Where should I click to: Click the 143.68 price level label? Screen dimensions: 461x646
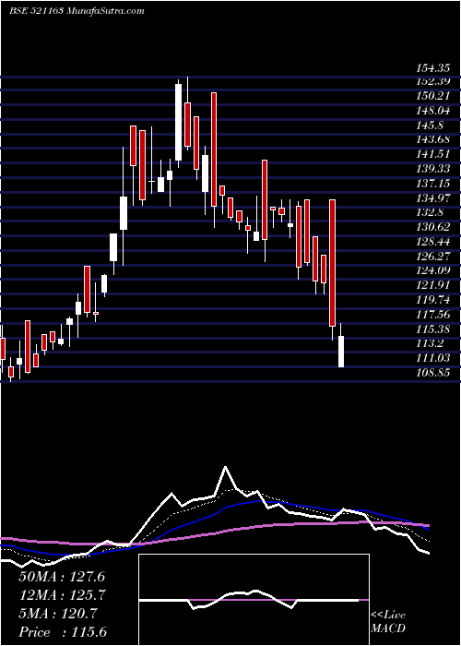pos(431,140)
